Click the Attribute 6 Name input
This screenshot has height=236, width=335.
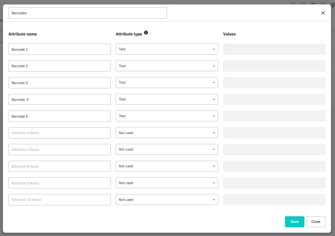coord(59,133)
